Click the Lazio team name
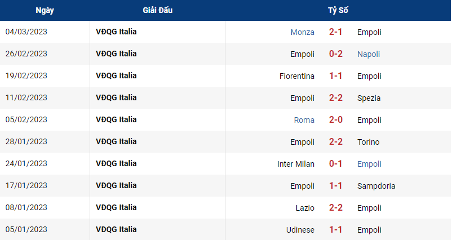452x240 pixels. [x=305, y=208]
